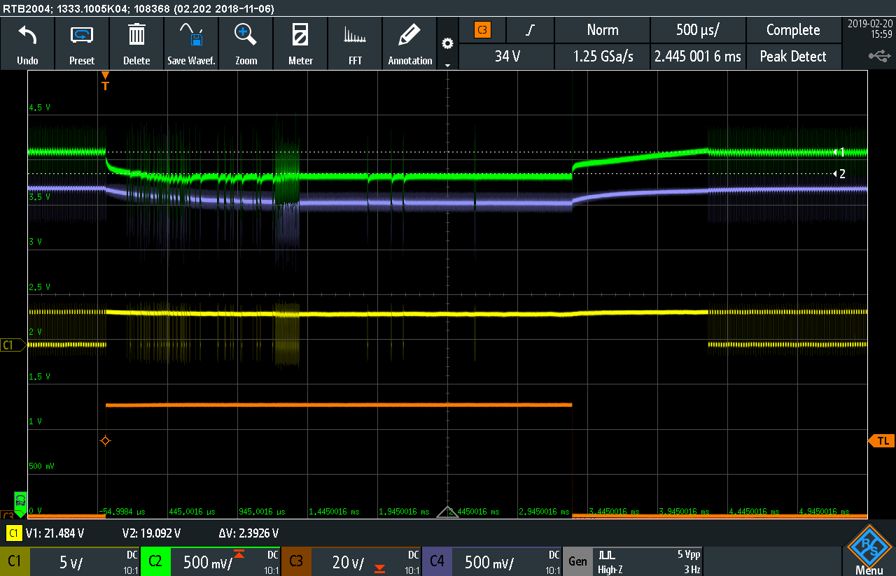Viewport: 896px width, 576px height.
Task: Click the time reference triangle at the bottom
Action: (447, 512)
